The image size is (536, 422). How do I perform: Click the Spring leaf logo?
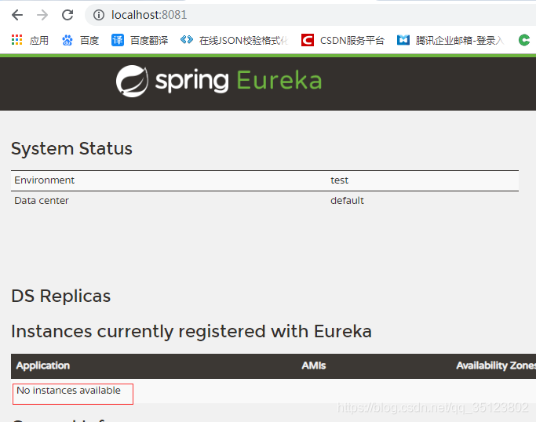[x=132, y=82]
